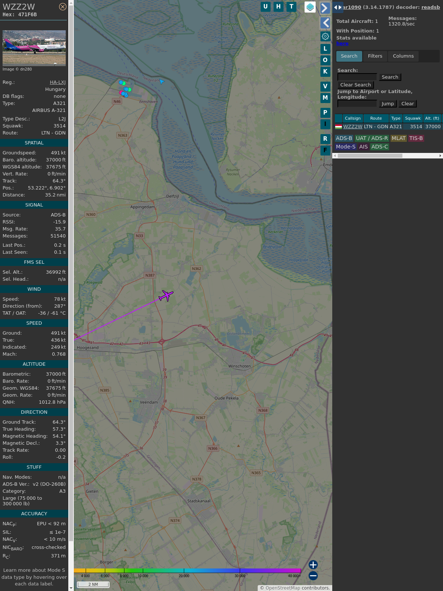Screen dimensions: 443x591
Task: Toggle the L labels button
Action: (x=325, y=49)
